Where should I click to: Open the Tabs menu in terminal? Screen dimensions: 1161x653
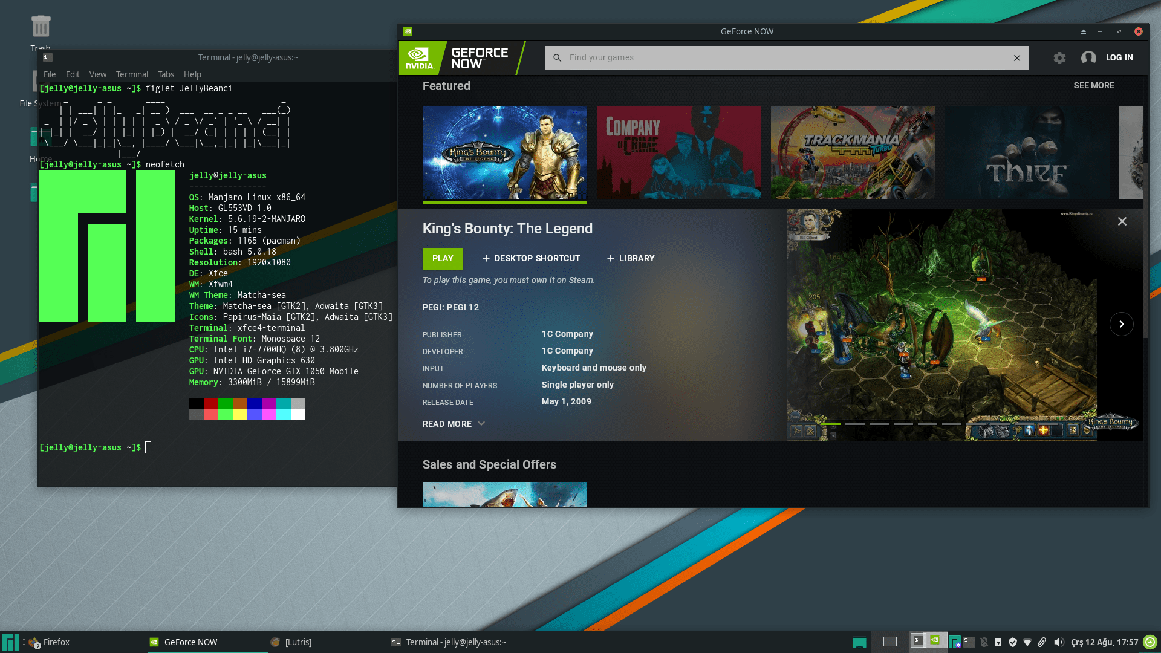pos(166,74)
